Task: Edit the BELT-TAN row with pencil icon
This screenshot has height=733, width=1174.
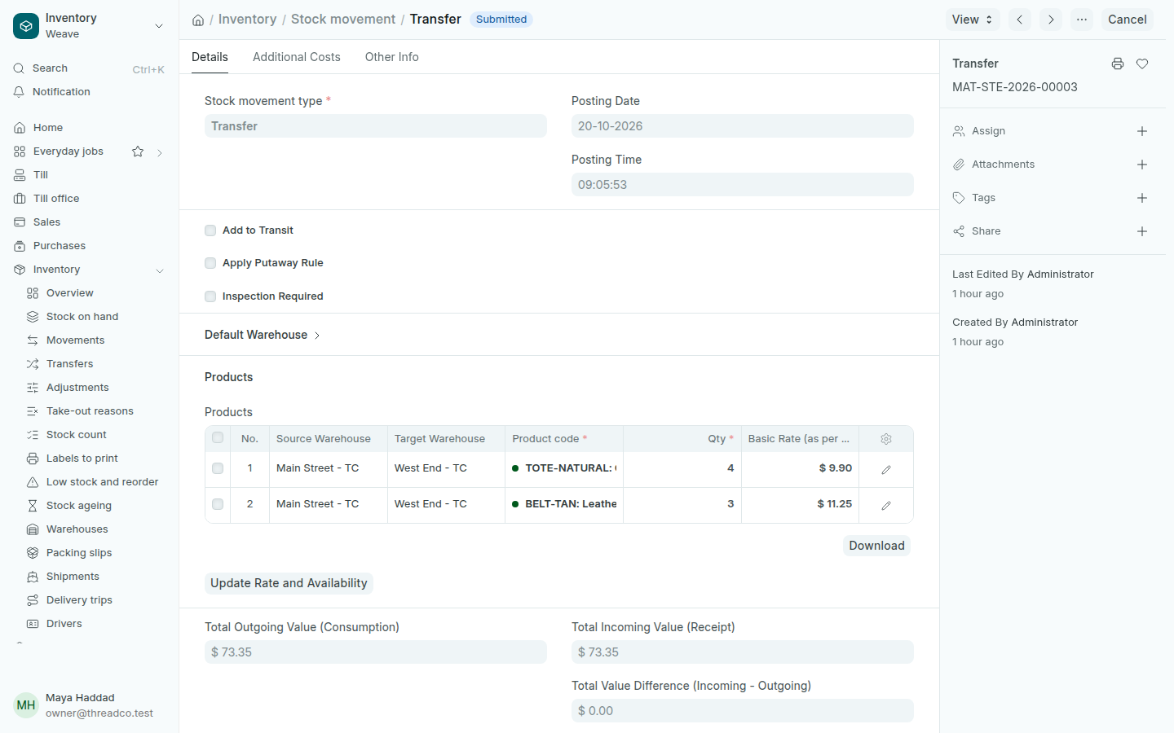Action: point(886,505)
